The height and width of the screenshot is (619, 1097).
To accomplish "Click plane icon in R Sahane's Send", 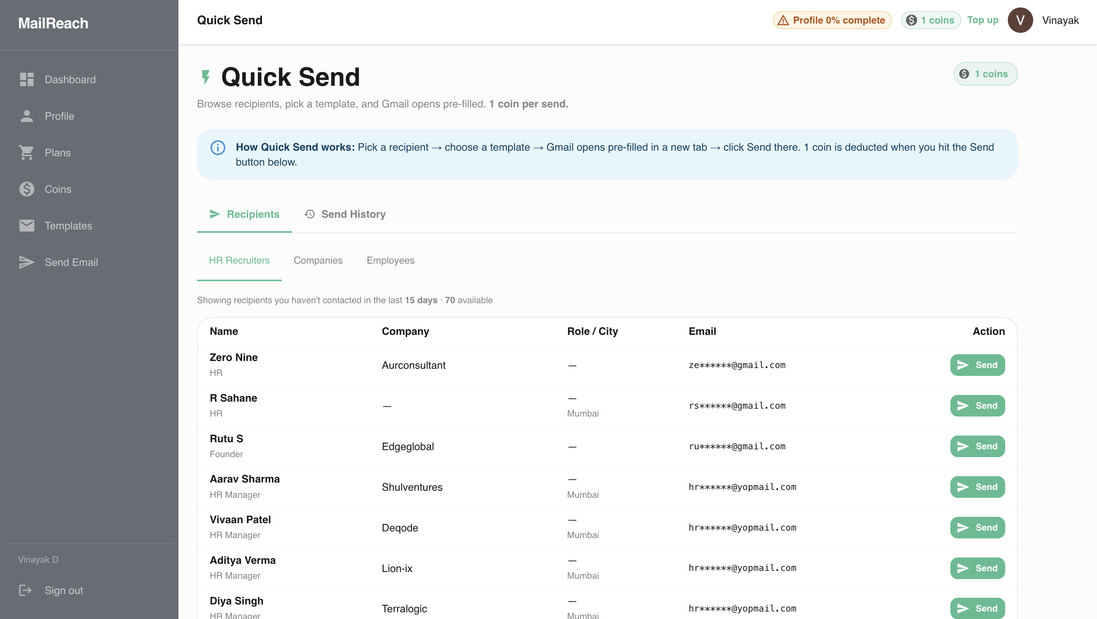I will [x=963, y=406].
